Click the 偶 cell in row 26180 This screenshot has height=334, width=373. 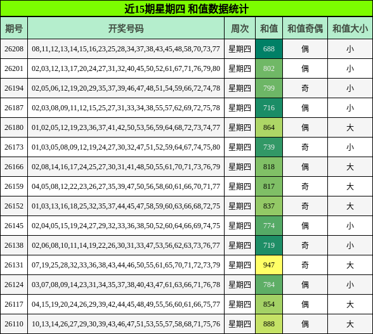coord(305,127)
